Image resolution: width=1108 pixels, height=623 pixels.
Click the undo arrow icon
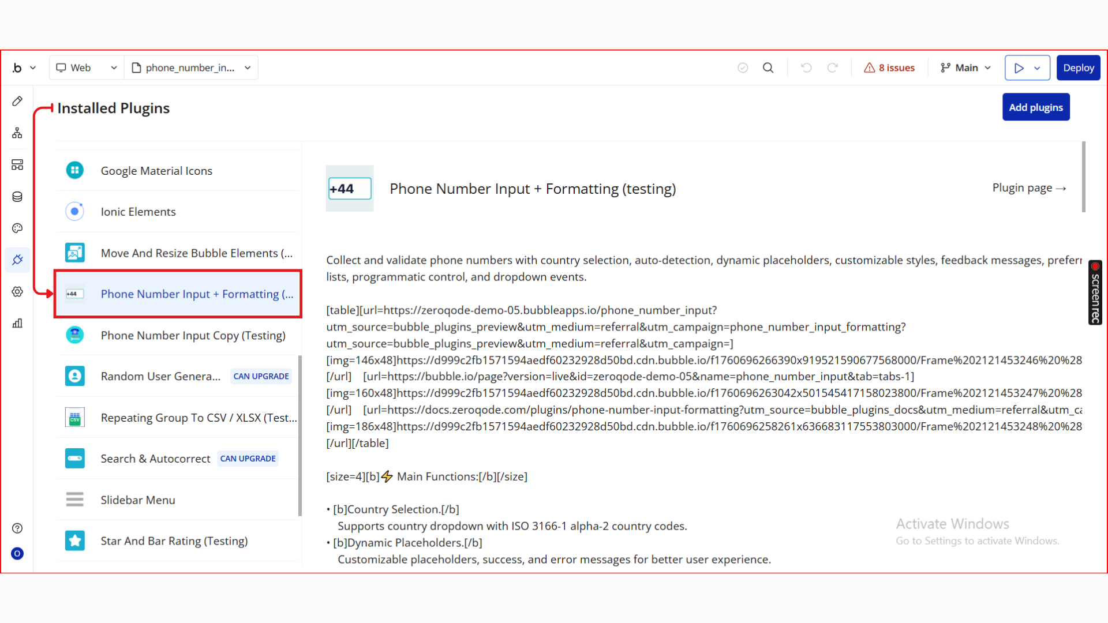806,68
